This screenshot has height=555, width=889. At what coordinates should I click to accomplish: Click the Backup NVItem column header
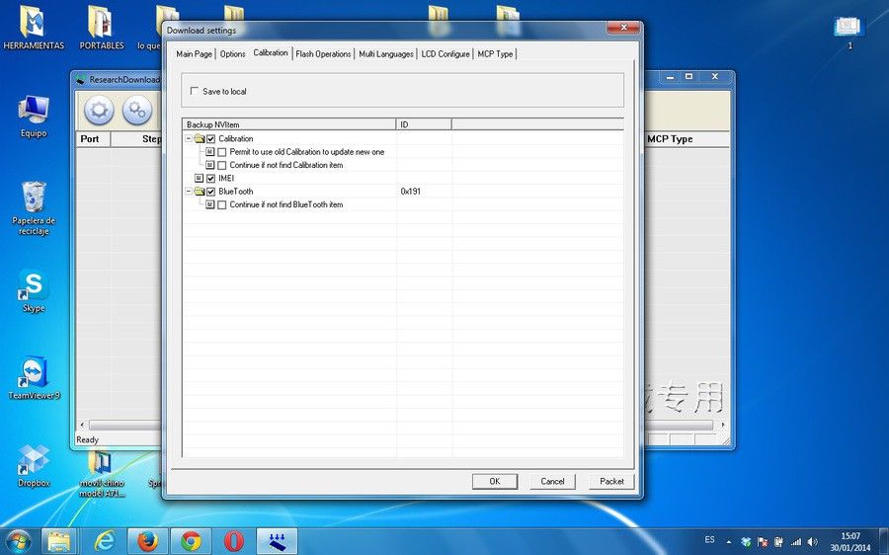(x=289, y=124)
